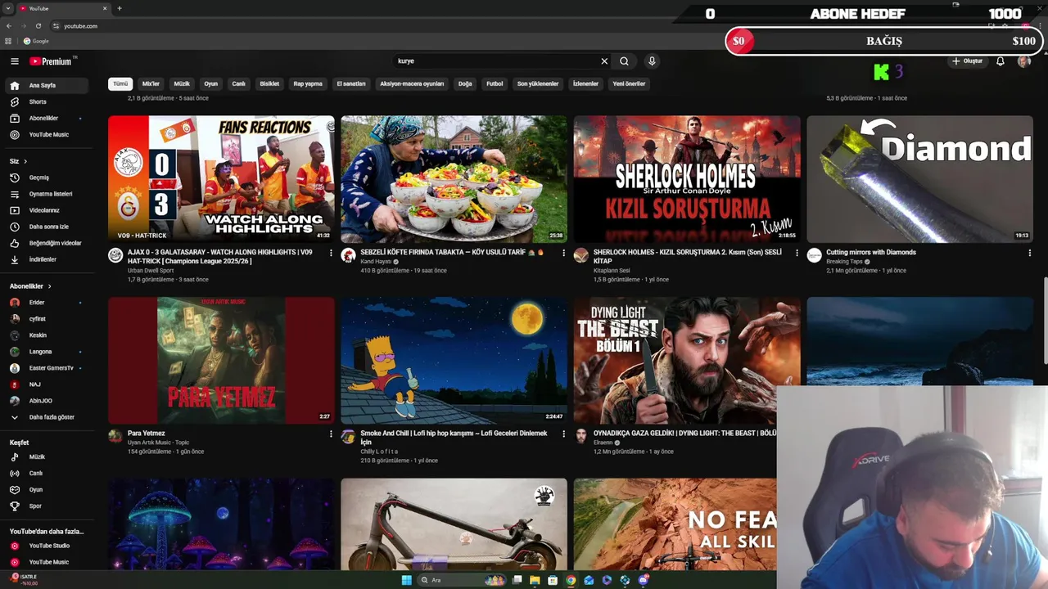
Task: Open YouTube Studio from sidebar
Action: (49, 546)
